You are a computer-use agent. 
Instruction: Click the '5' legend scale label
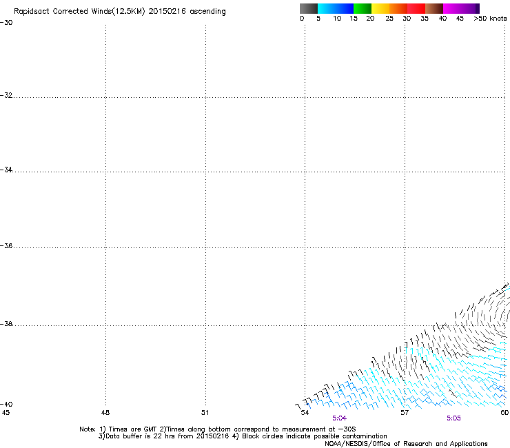[318, 19]
